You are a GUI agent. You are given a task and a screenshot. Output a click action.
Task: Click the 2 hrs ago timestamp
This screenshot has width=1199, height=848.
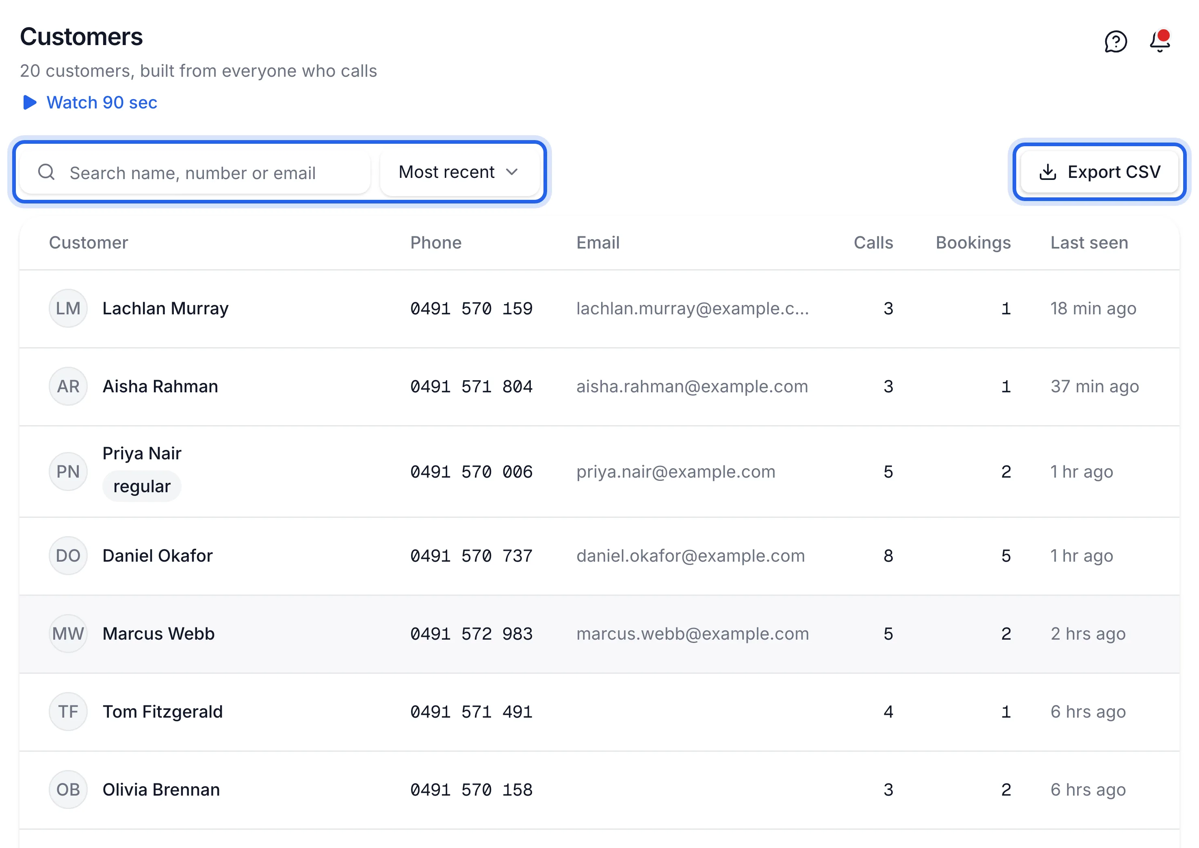(1088, 634)
